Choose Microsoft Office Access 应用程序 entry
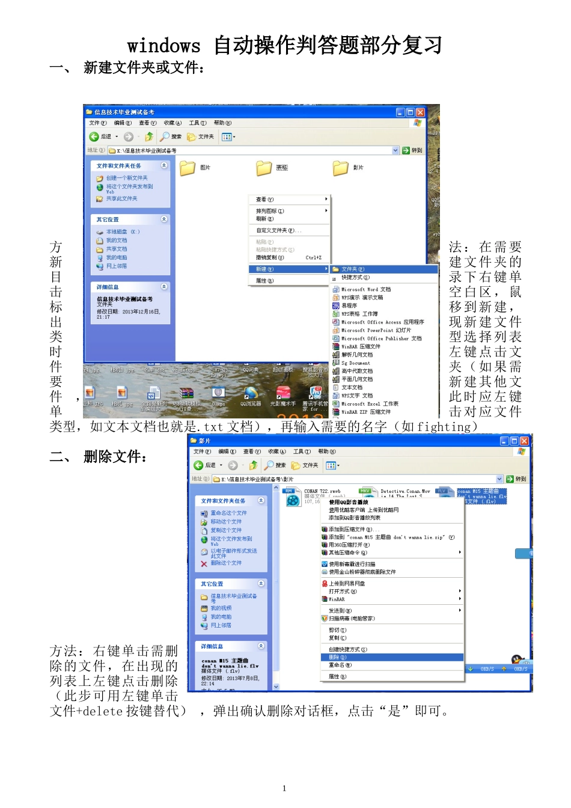The height and width of the screenshot is (808, 571). click(x=384, y=322)
